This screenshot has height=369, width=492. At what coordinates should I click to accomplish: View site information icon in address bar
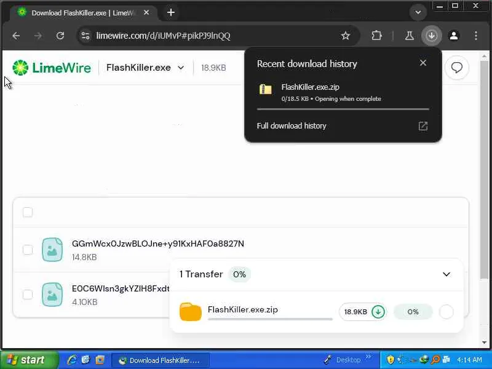(x=85, y=36)
